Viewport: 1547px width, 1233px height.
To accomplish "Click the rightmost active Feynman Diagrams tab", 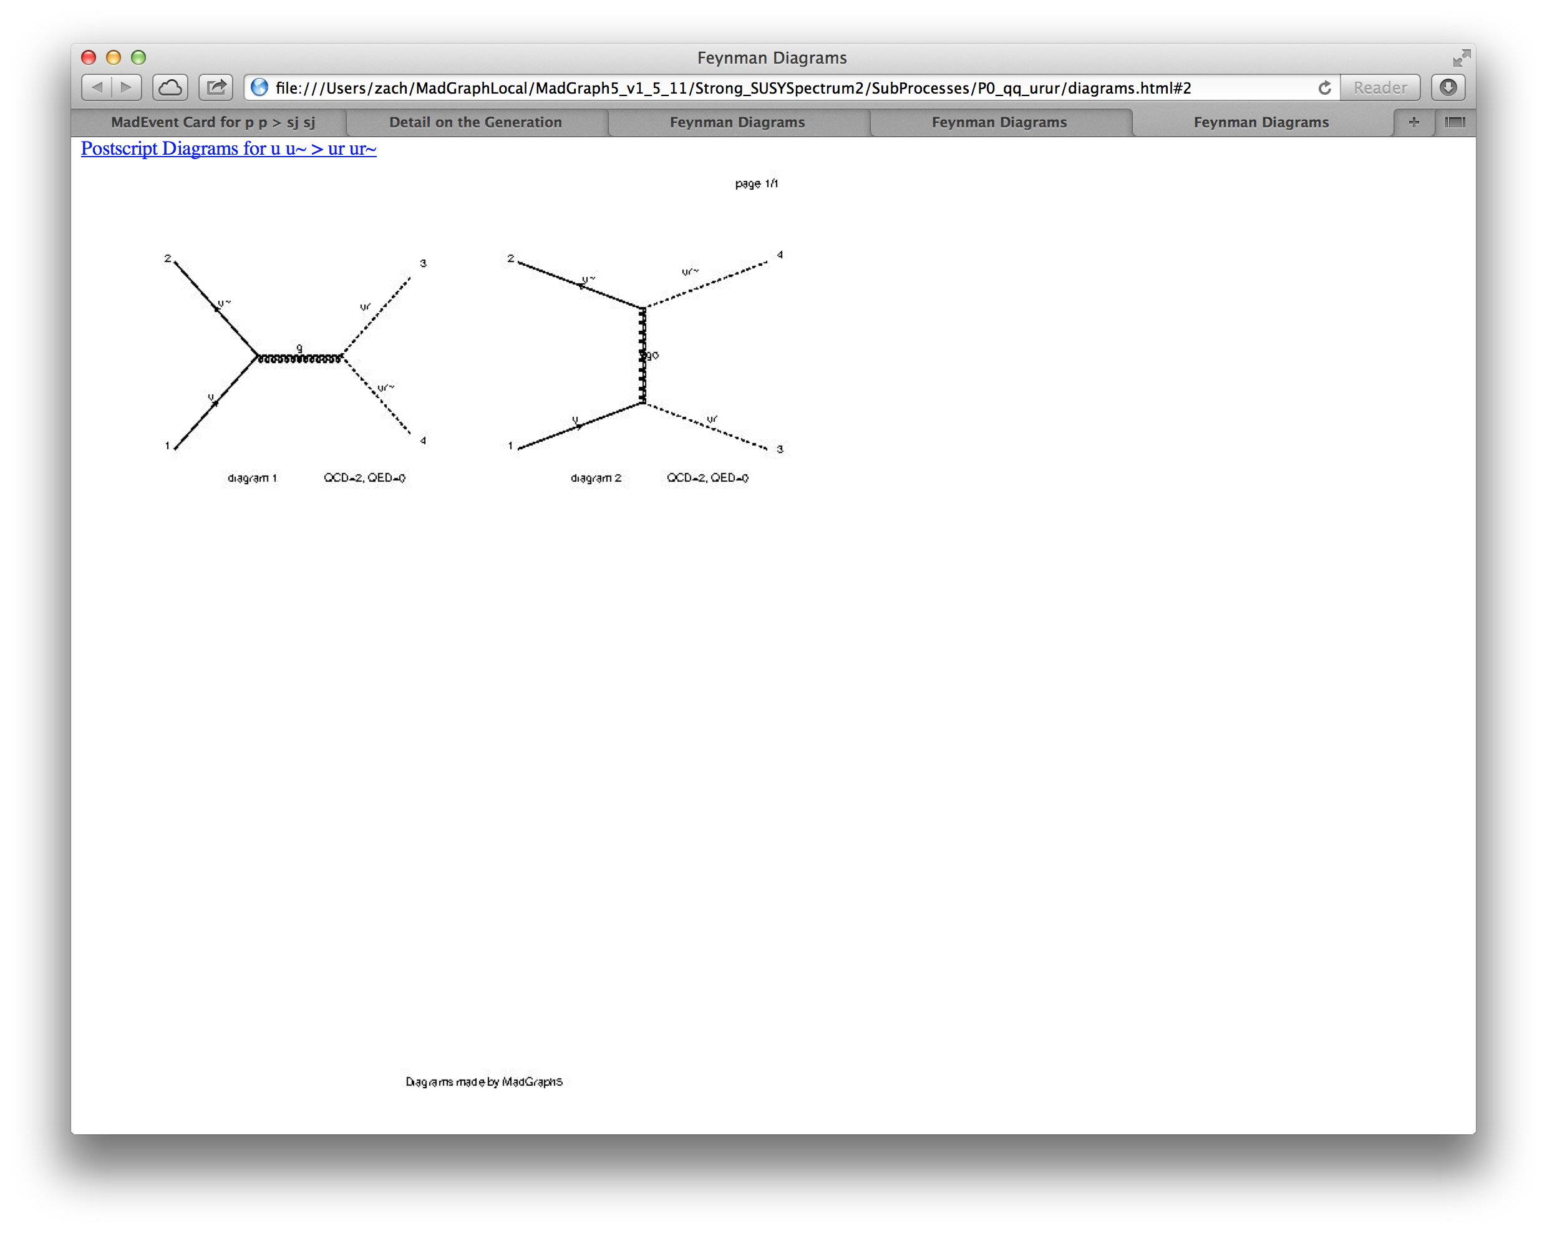I will (x=1261, y=122).
